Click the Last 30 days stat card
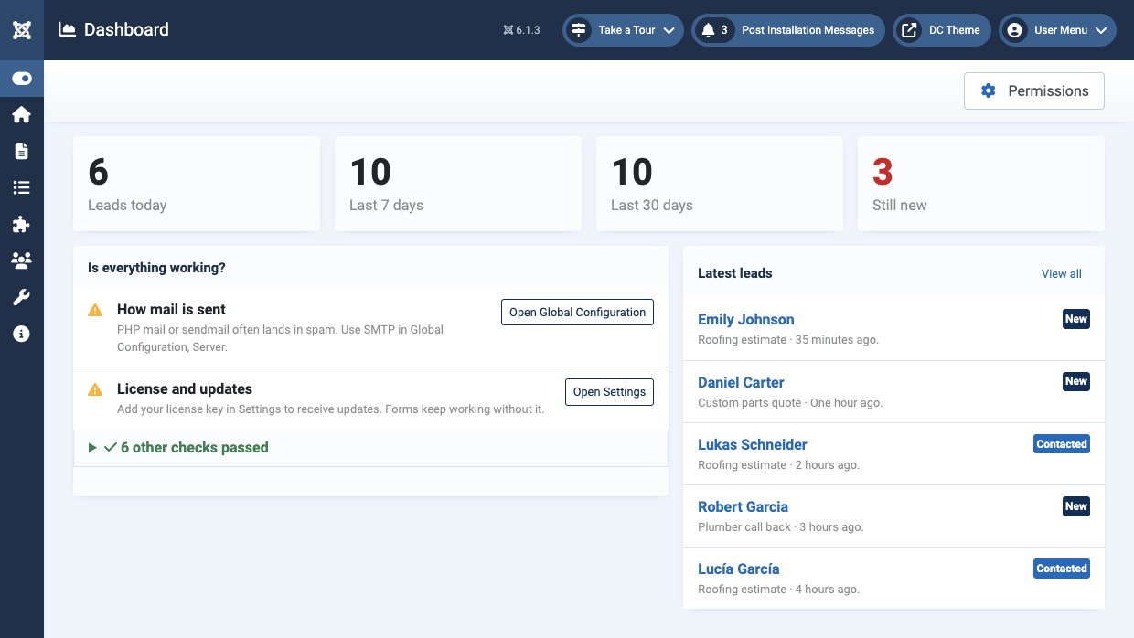1134x638 pixels. [x=720, y=184]
